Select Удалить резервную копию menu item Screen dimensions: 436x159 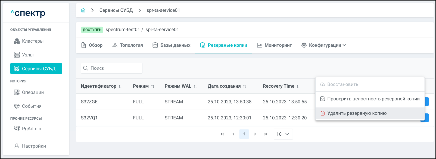[357, 113]
